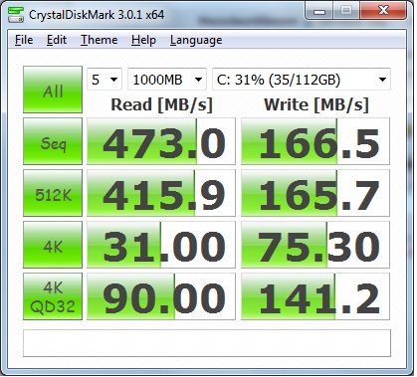Open the test count dropdown showing 5
Viewport: 417px width, 377px height.
point(104,80)
